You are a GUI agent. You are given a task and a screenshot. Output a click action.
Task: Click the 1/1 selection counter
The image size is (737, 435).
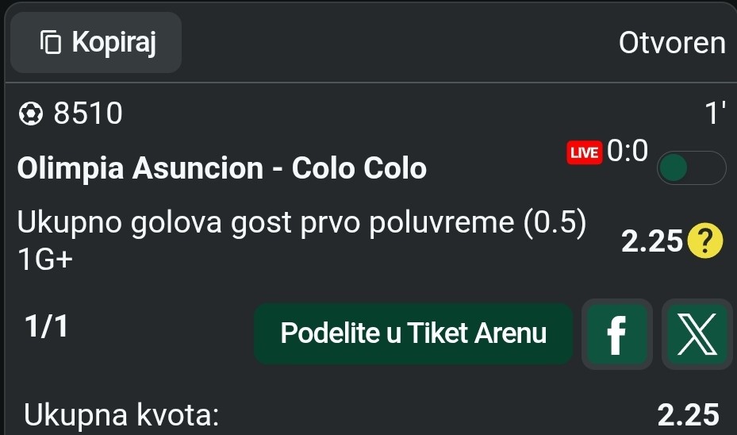coord(47,327)
